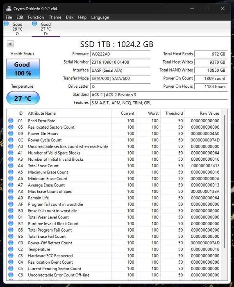Click status orb for Reallocated Sectors Count
This screenshot has height=287, width=234.
click(11, 127)
